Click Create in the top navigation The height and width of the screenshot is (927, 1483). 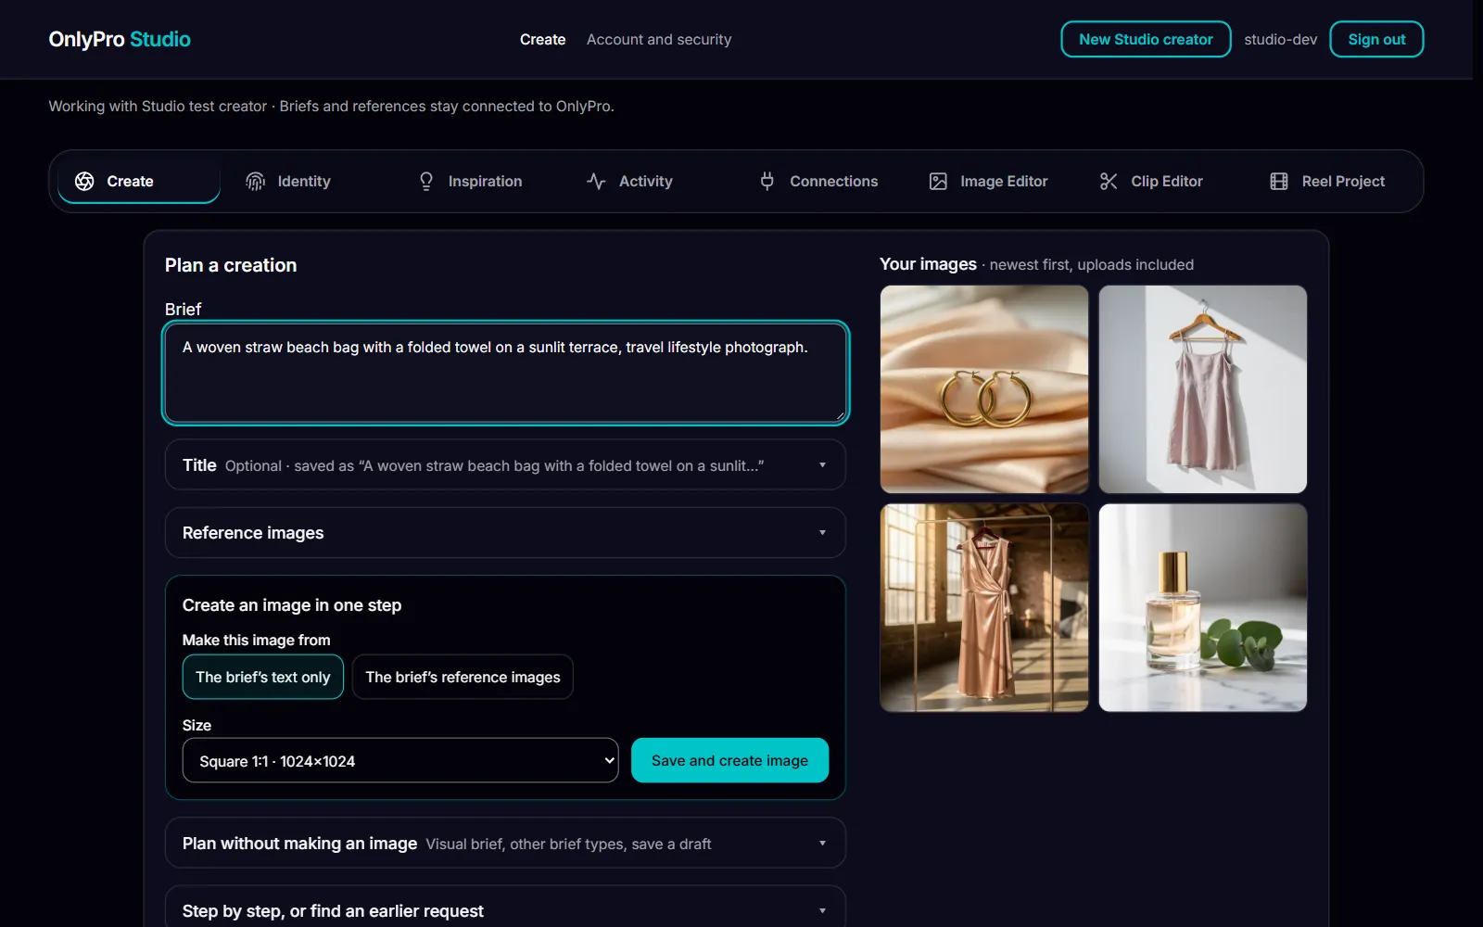pyautogui.click(x=542, y=40)
